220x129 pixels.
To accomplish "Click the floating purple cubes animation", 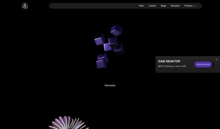I will click(109, 47).
